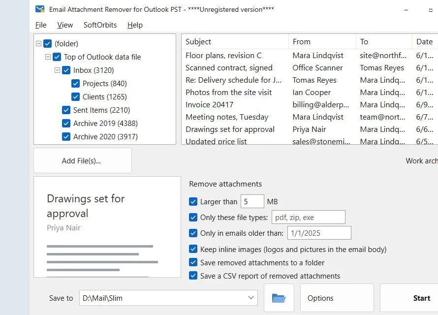Click the billing@alderp... sender cell
438x315 pixels.
point(321,104)
